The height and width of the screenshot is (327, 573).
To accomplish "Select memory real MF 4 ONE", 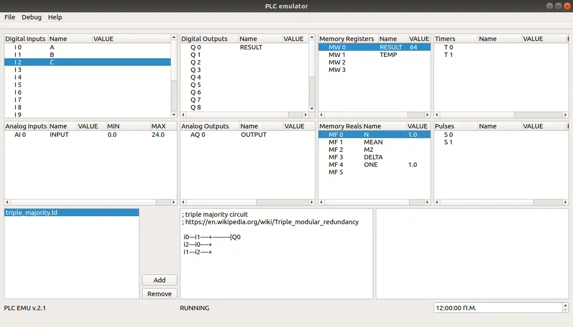I will (371, 165).
